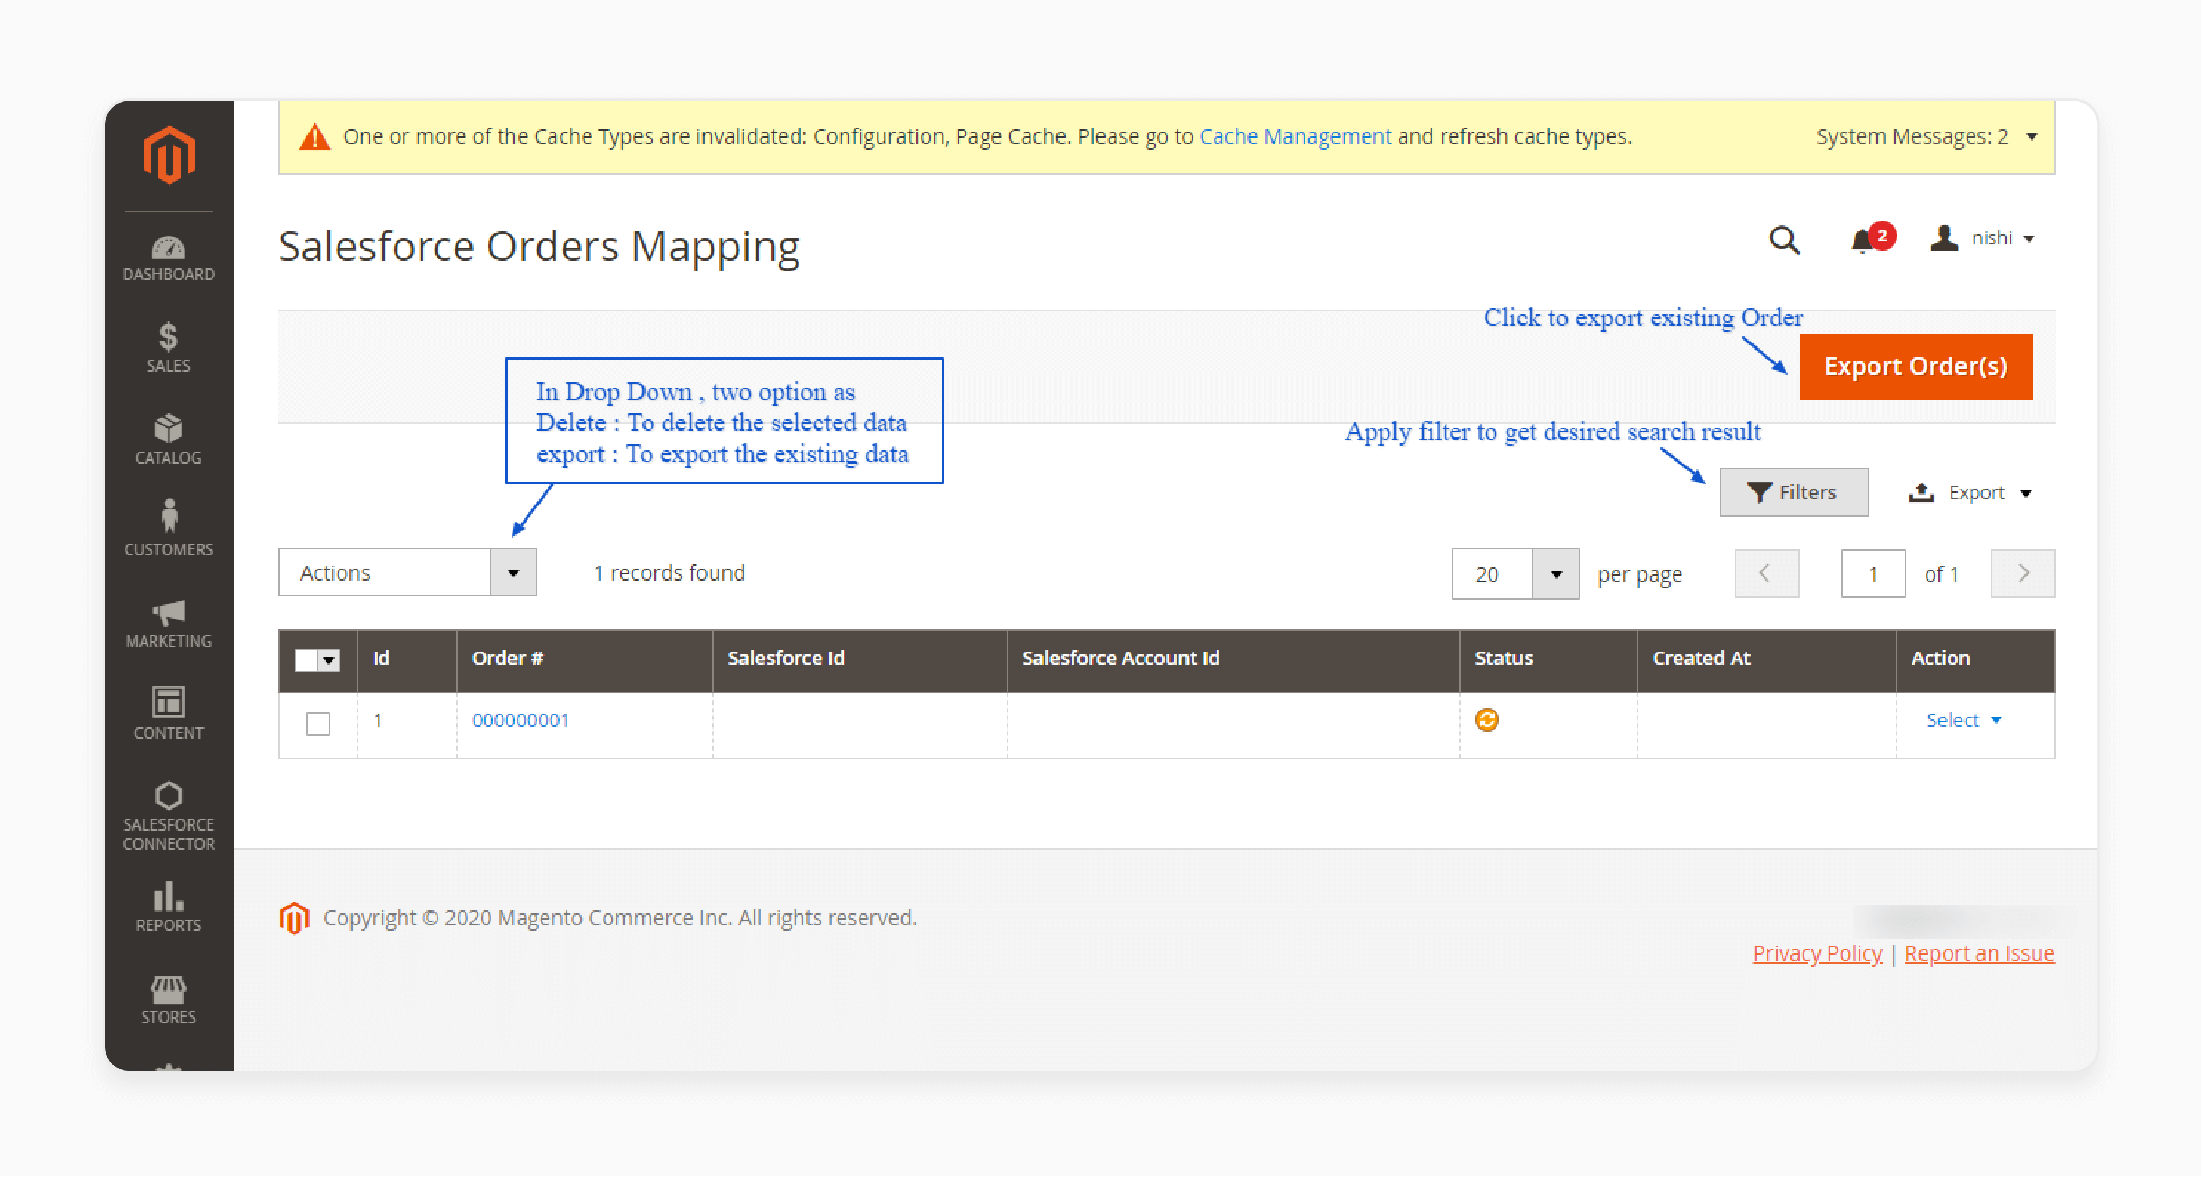Expand System Messages: 2 dropdown
This screenshot has width=2202, height=1177.
point(1927,137)
